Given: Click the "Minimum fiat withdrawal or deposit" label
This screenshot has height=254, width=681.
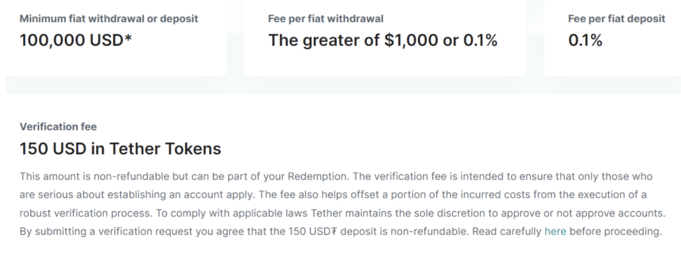Looking at the screenshot, I should click(109, 19).
